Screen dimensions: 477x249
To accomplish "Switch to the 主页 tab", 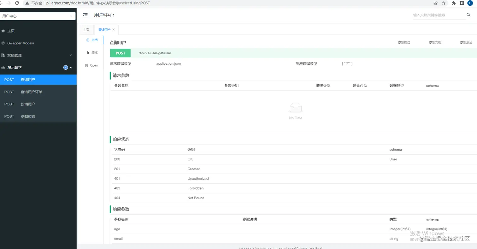I will (x=86, y=30).
